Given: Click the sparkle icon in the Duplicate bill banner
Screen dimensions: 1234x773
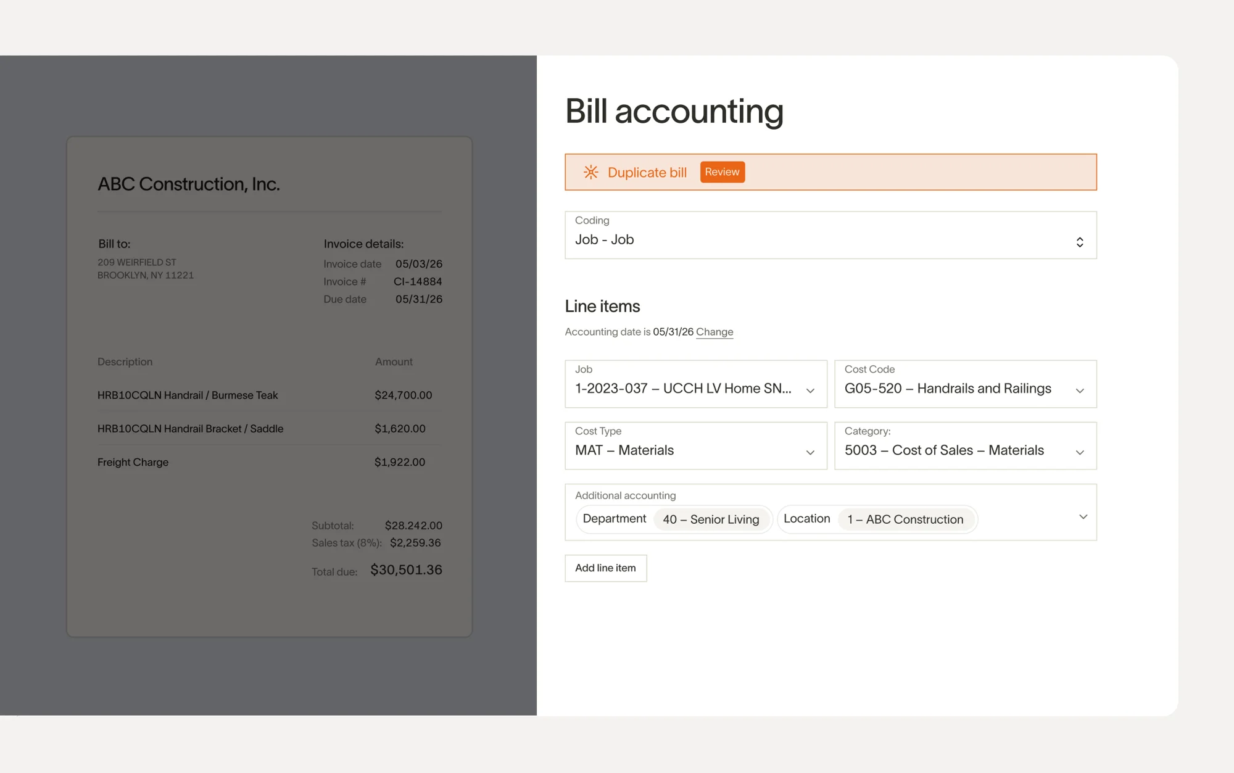Looking at the screenshot, I should (592, 172).
